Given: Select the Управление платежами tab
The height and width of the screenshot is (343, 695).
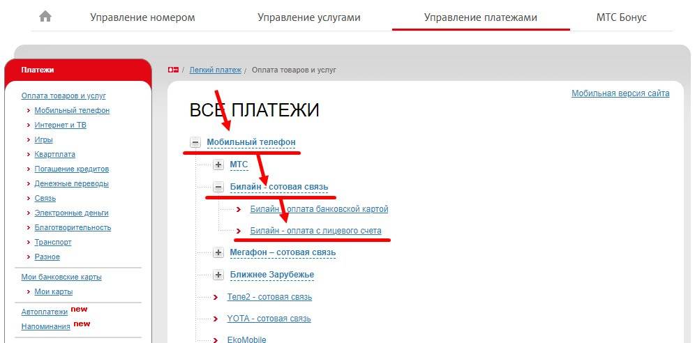Looking at the screenshot, I should tap(481, 17).
